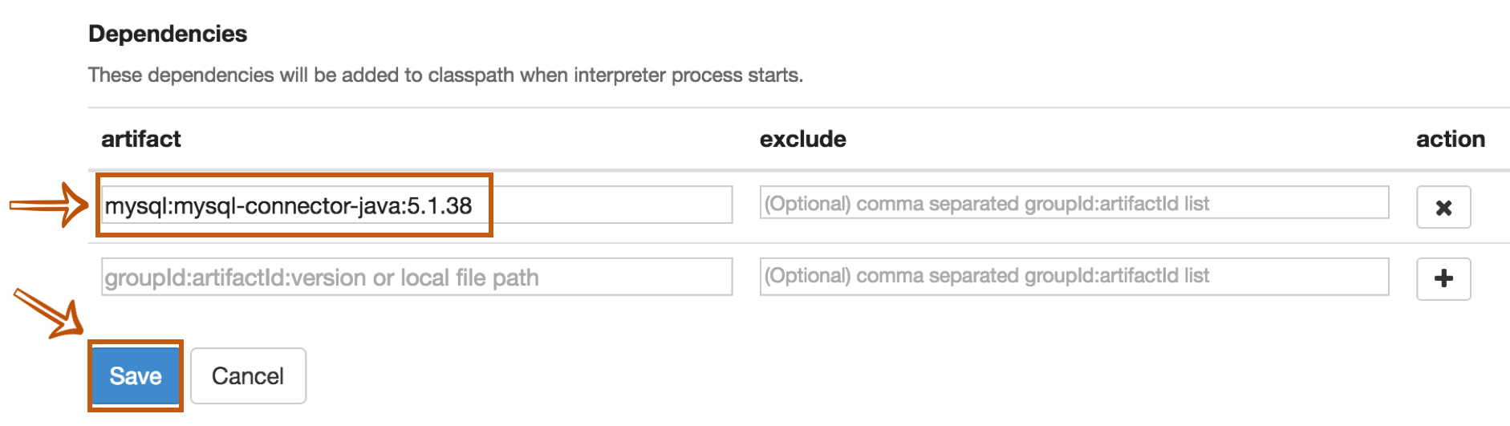
Task: Click the orange arrow pointing at Save
Action: point(48,313)
